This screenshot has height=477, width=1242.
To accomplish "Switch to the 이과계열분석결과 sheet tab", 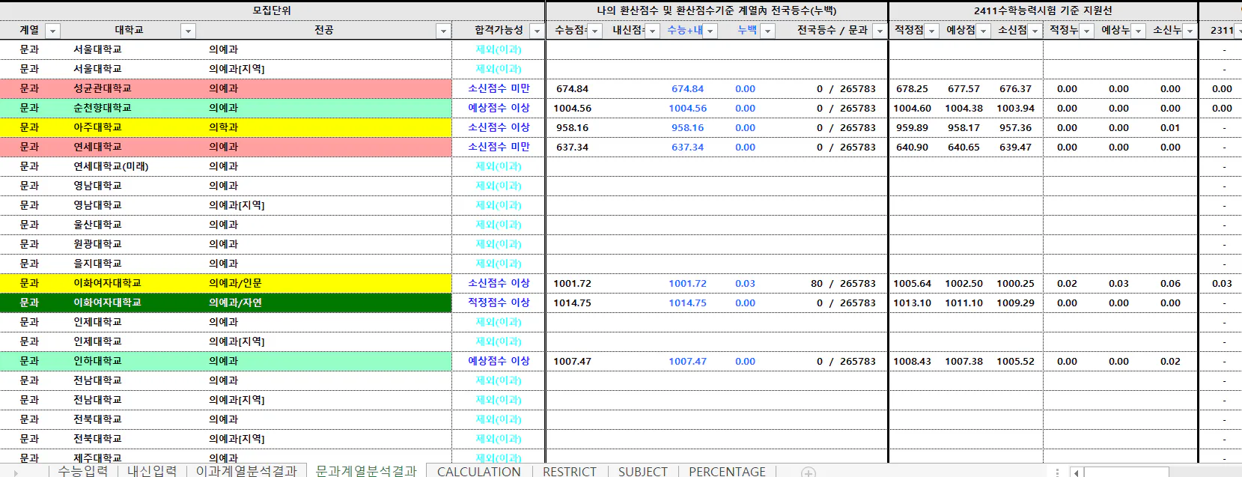I will [246, 471].
